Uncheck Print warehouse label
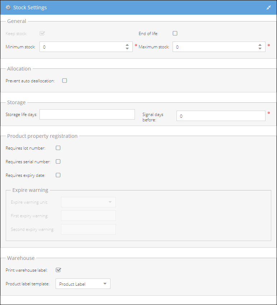Image resolution: width=277 pixels, height=305 pixels. (58, 270)
